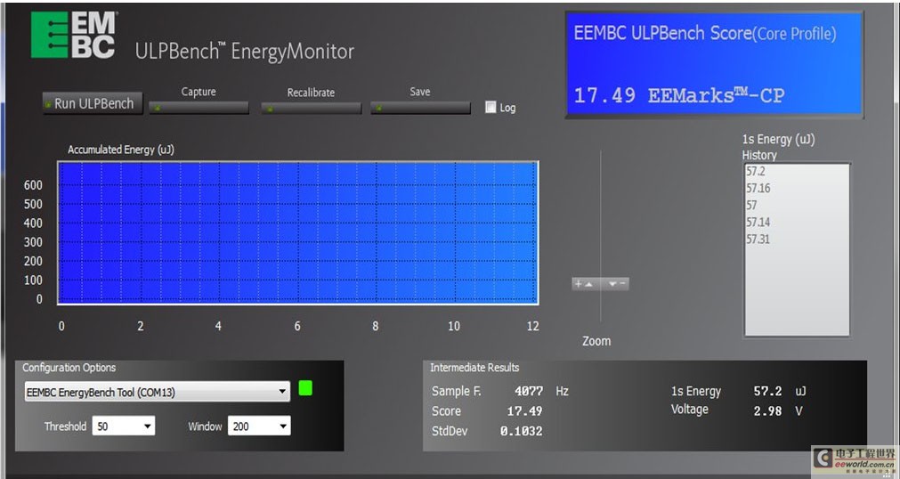The height and width of the screenshot is (479, 900).
Task: Click the ULPBench score display panel
Action: 714,64
